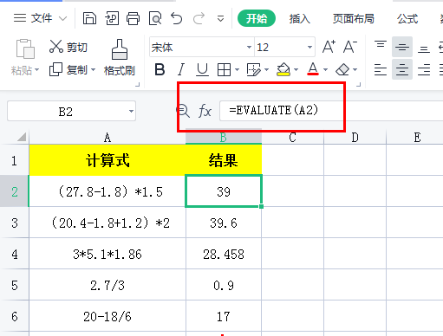Viewport: 443px width, 336px height.
Task: Toggle Bold formatting
Action: [160, 69]
